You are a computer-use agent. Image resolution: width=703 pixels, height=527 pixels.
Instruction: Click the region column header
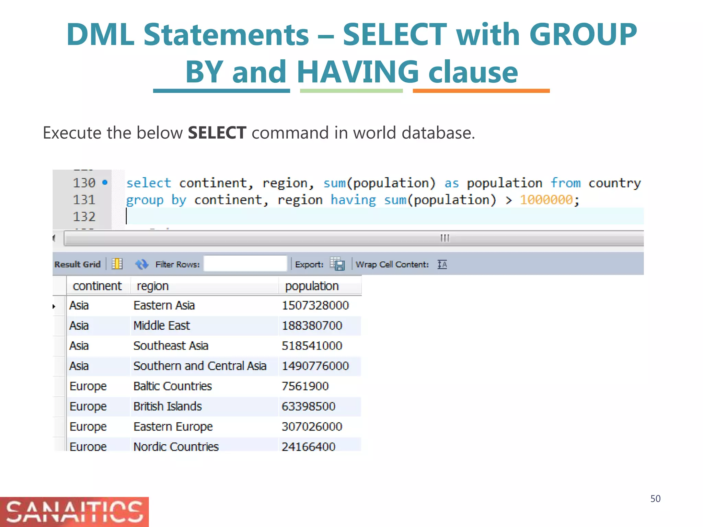pos(205,286)
